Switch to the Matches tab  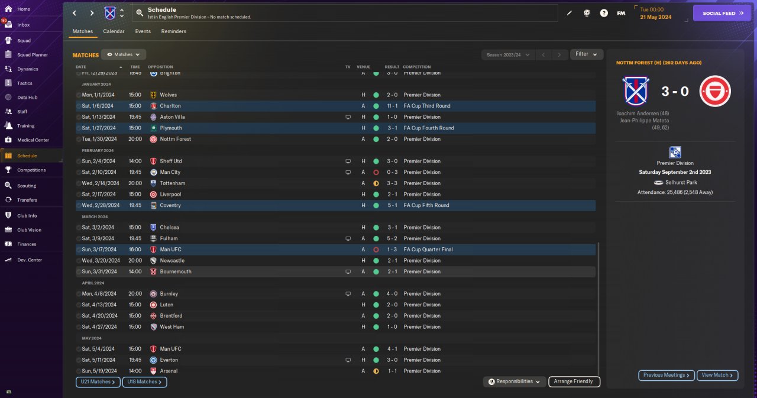(x=83, y=31)
